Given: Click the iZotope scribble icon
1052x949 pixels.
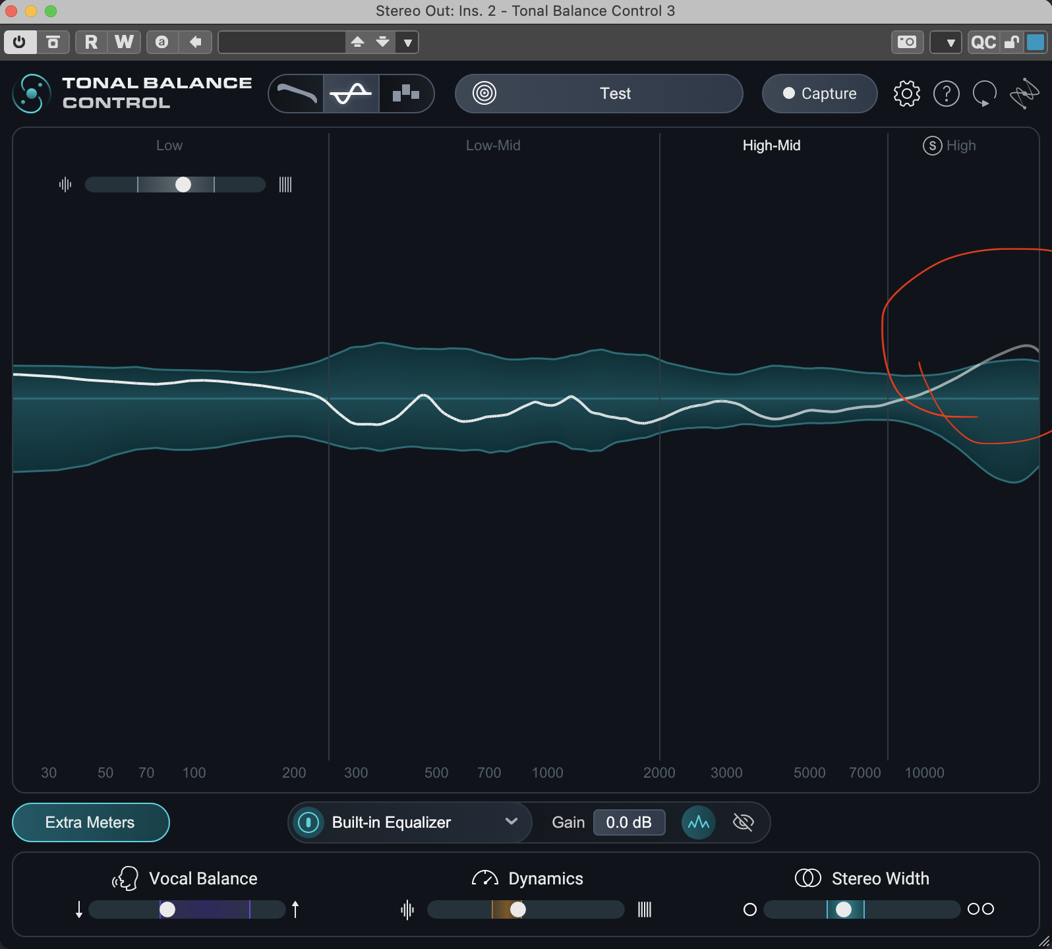Looking at the screenshot, I should pos(1024,94).
